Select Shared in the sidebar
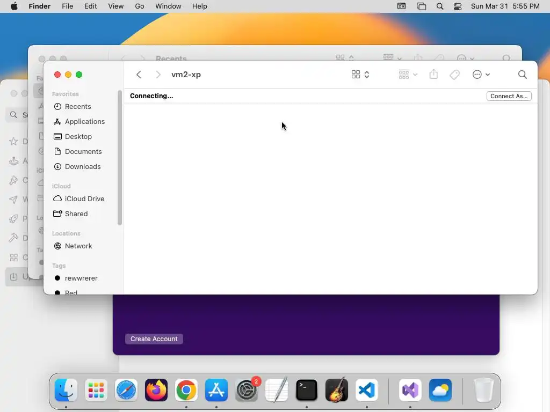The image size is (550, 412). coord(76,214)
